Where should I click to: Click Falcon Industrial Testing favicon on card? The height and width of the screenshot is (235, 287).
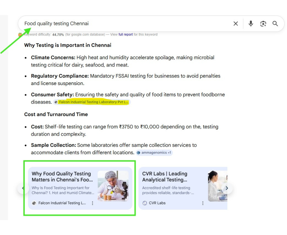point(34,203)
